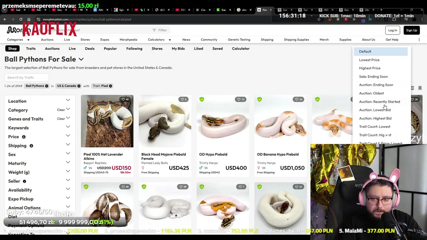The width and height of the screenshot is (427, 240).
Task: Click the heart icon showing 7 likes
Action: pyautogui.click(x=240, y=187)
